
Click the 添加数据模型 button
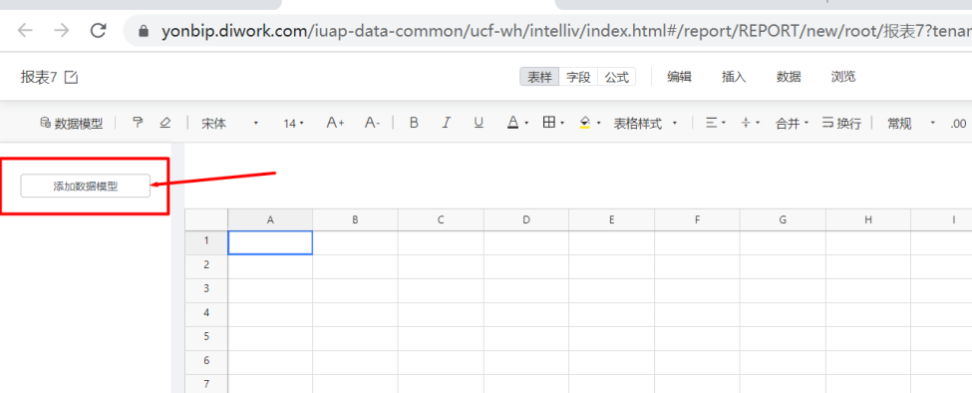[x=86, y=186]
